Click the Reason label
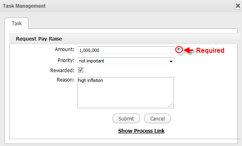 pos(65,80)
